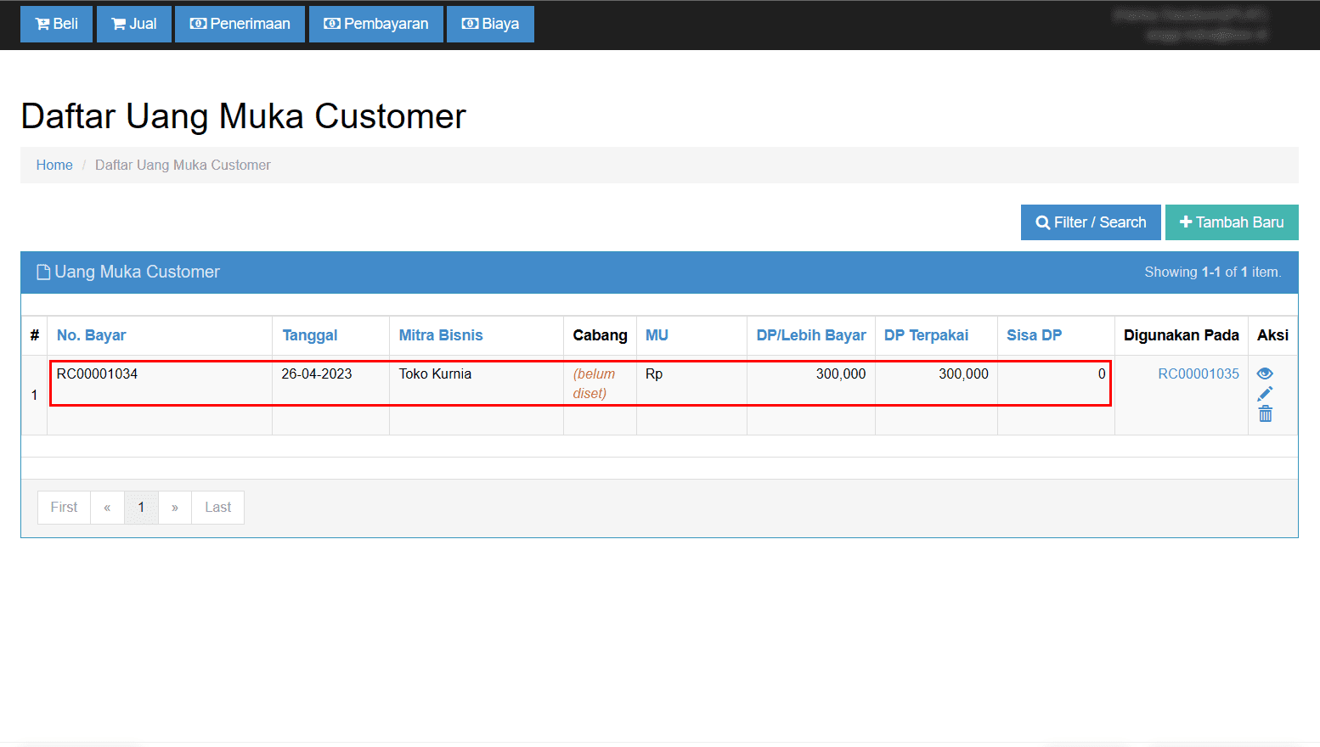Sort table by Tanggal column
This screenshot has height=747, width=1320.
[310, 335]
